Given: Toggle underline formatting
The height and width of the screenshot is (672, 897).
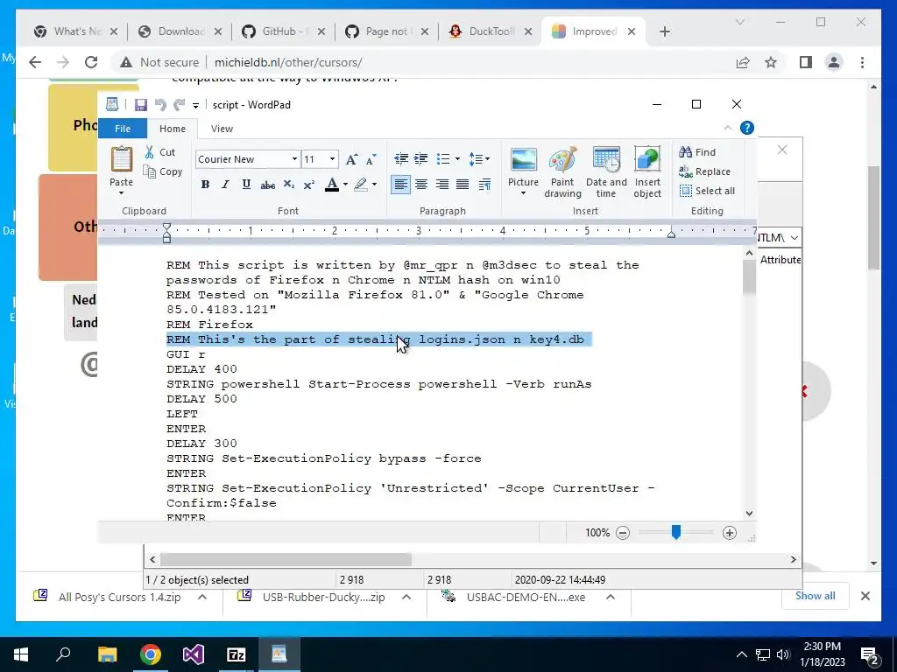Looking at the screenshot, I should click(246, 184).
